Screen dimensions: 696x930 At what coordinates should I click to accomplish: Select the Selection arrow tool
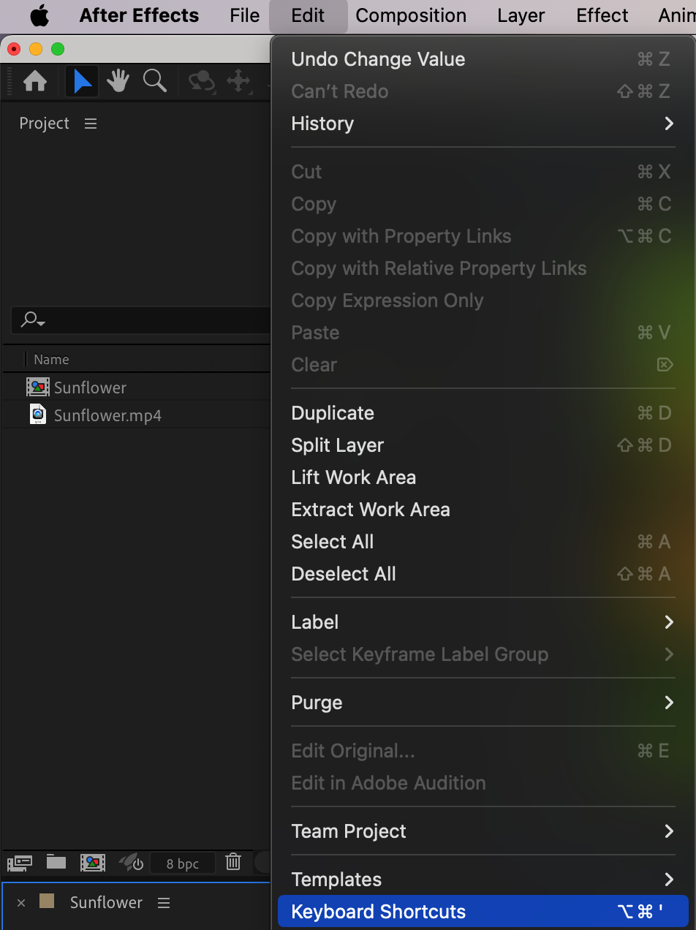(83, 81)
